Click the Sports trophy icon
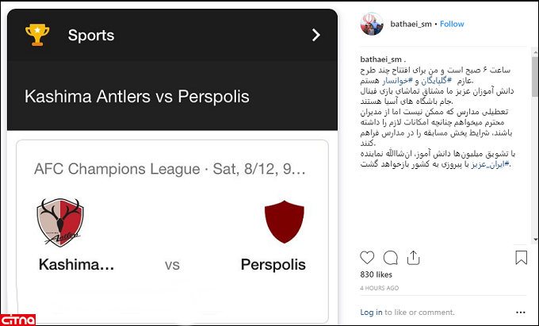 [x=37, y=35]
